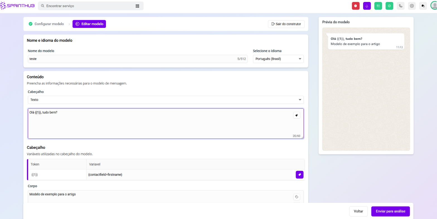Image resolution: width=437 pixels, height=219 pixels.
Task: Open the user profile avatar
Action: click(434, 6)
